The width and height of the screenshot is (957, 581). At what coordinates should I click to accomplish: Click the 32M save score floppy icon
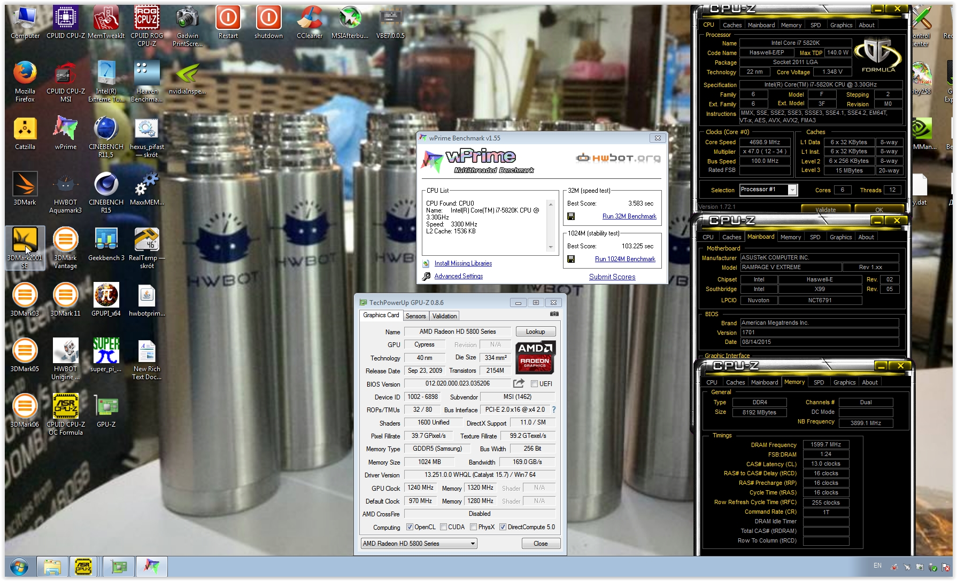point(571,216)
